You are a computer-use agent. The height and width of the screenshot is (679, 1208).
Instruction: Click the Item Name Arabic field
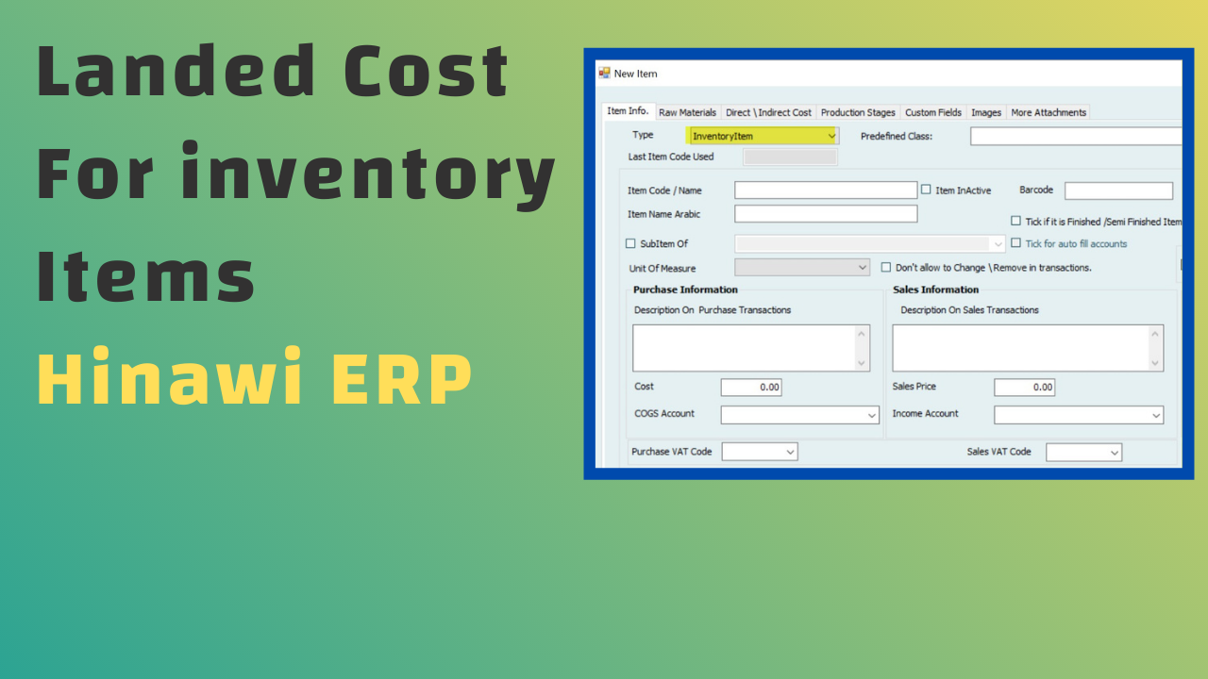[x=826, y=214]
